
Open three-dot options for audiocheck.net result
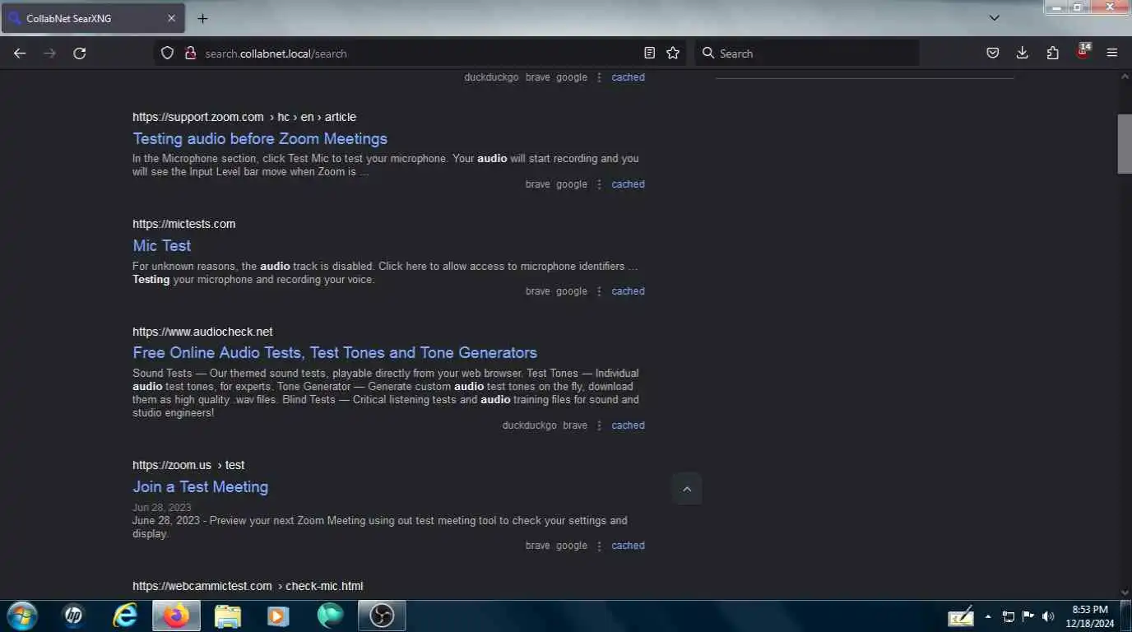(599, 425)
